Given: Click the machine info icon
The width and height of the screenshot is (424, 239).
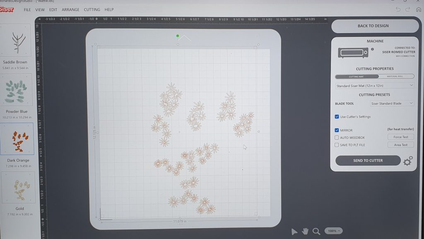Looking at the screenshot, I should (372, 49).
